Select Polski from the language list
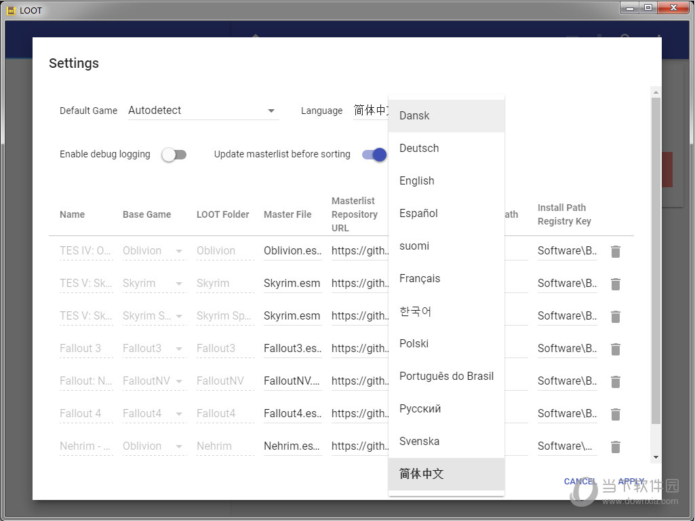695x521 pixels. (x=446, y=344)
